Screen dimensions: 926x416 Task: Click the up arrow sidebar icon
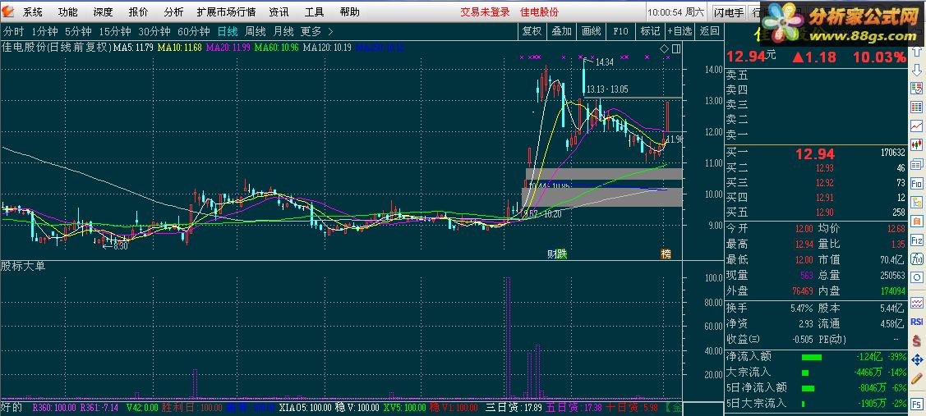pyautogui.click(x=917, y=52)
